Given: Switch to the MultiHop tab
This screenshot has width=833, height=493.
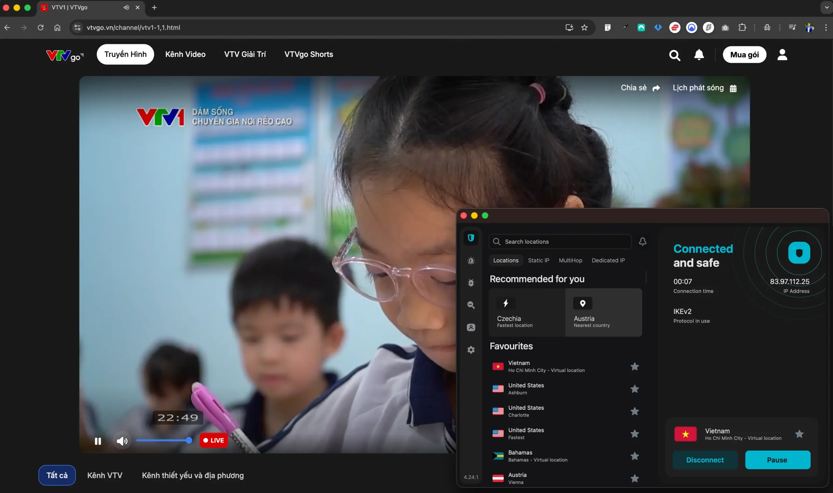Looking at the screenshot, I should tap(571, 260).
